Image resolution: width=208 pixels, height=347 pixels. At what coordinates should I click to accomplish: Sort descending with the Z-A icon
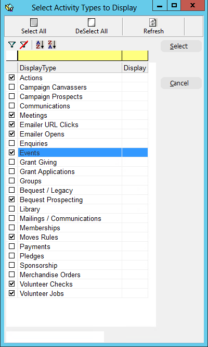point(52,45)
